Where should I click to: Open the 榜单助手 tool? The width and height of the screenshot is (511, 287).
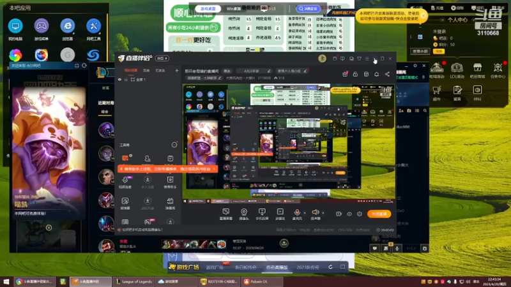170,182
